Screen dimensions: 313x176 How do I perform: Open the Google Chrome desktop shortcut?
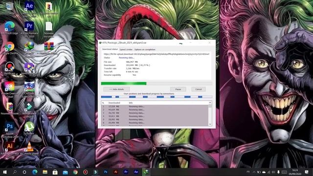[9, 48]
